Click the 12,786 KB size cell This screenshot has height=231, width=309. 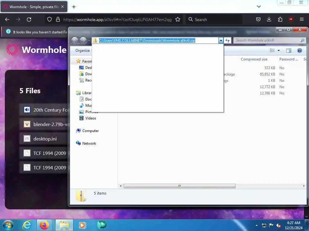click(267, 93)
